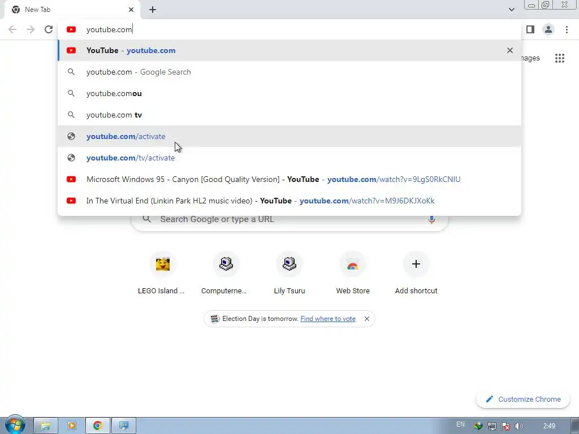The image size is (579, 434).
Task: Open the Computerne... shortcut
Action: pos(226,273)
